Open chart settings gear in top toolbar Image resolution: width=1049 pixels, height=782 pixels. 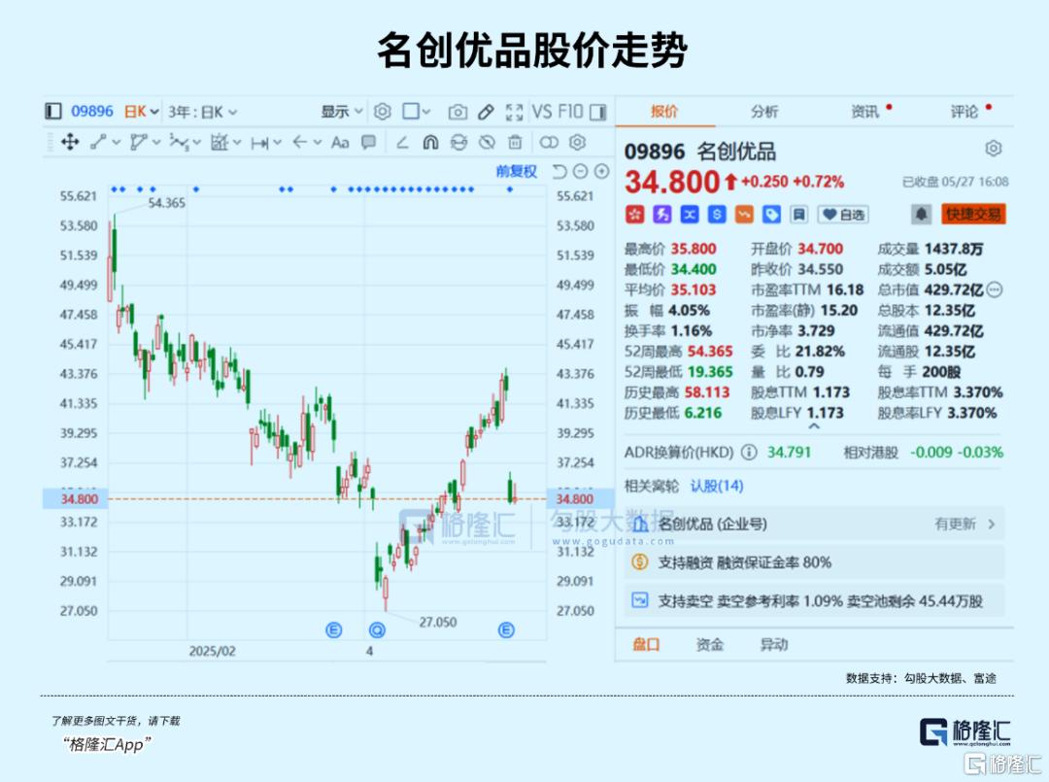tap(382, 111)
